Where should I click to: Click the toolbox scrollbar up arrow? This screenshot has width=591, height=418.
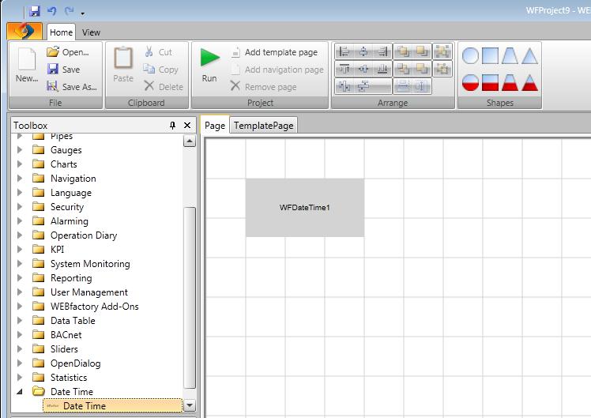(189, 141)
